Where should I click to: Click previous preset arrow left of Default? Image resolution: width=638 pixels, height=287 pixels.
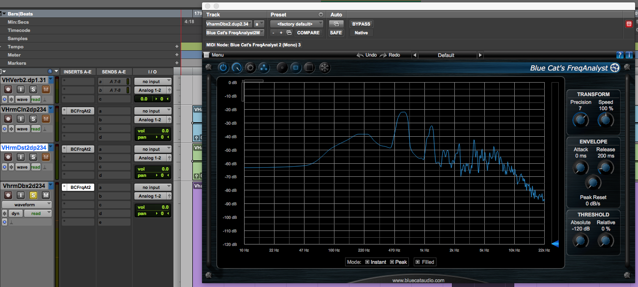[414, 55]
